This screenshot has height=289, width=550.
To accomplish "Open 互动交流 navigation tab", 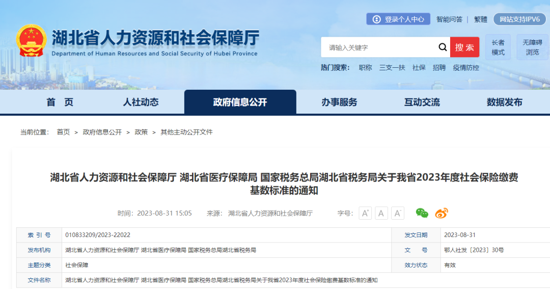I will click(422, 102).
